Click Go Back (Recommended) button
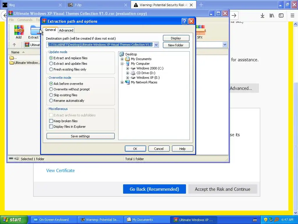 pos(154,189)
